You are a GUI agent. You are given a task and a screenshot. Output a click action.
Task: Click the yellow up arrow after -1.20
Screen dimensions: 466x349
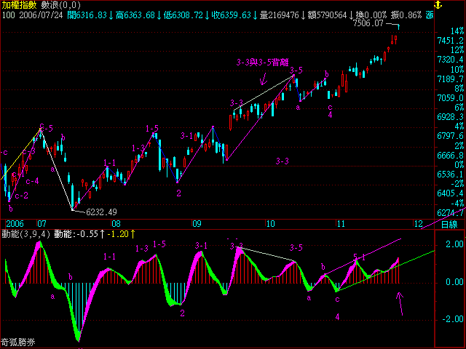click(131, 234)
